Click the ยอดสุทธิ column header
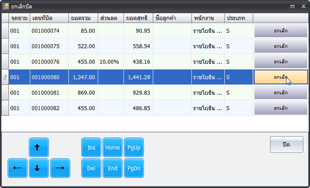310x188 pixels. 138,18
